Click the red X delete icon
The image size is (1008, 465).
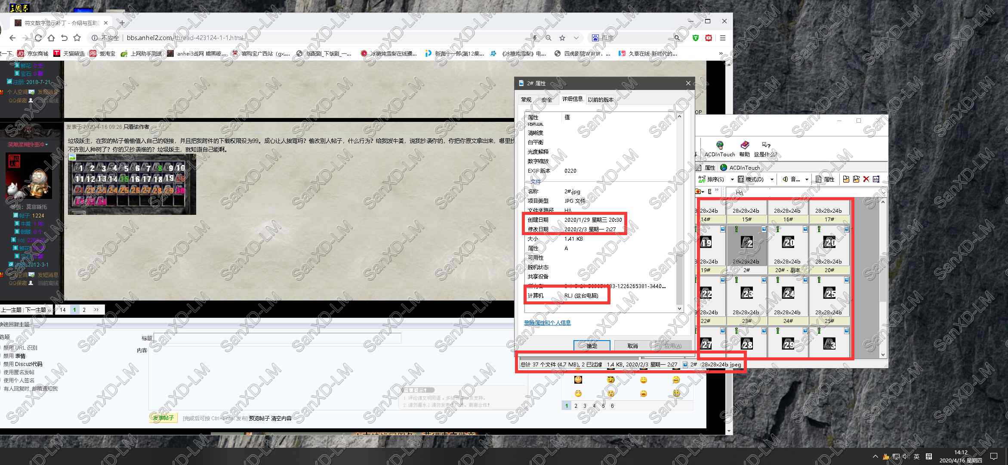click(866, 179)
